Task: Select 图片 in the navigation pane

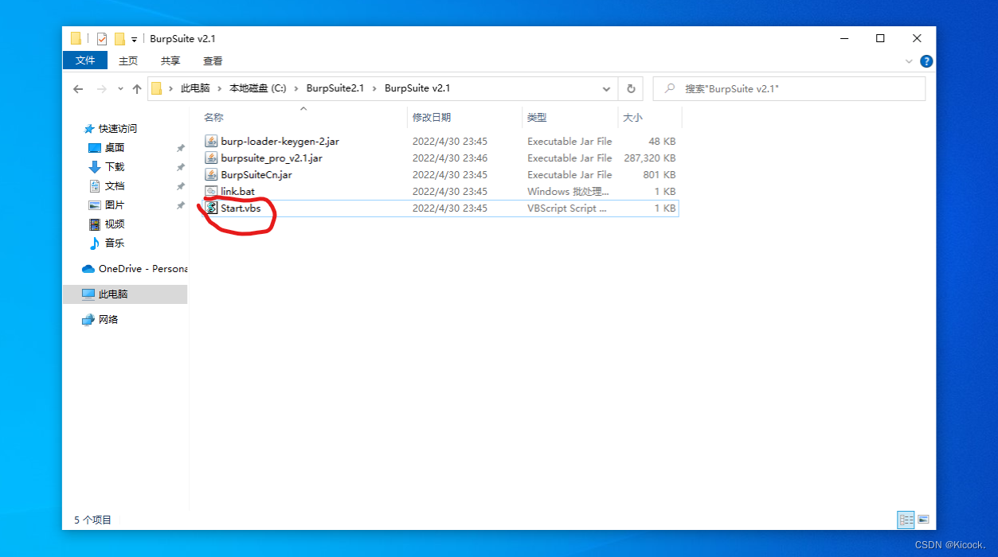Action: (x=115, y=205)
